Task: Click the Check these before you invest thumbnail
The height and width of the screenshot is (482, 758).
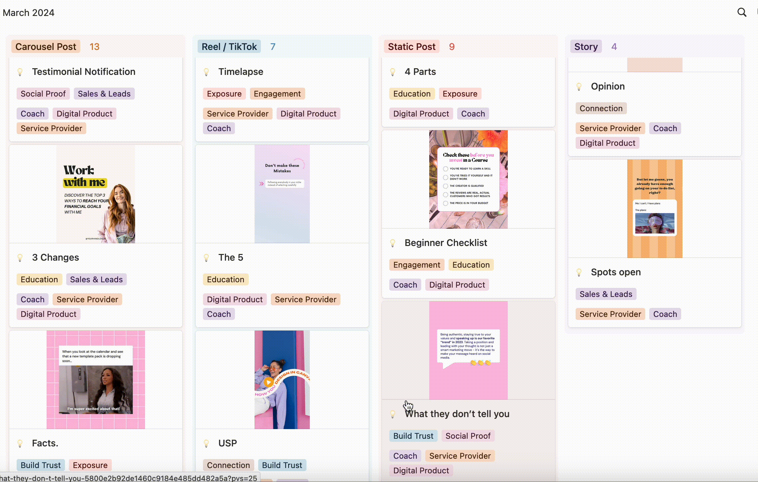Action: click(x=468, y=179)
